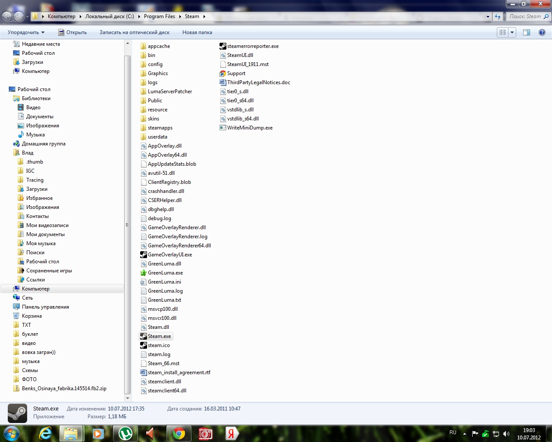The height and width of the screenshot is (442, 552).
Task: Select the file GreenLuma.log
Action: 162,291
